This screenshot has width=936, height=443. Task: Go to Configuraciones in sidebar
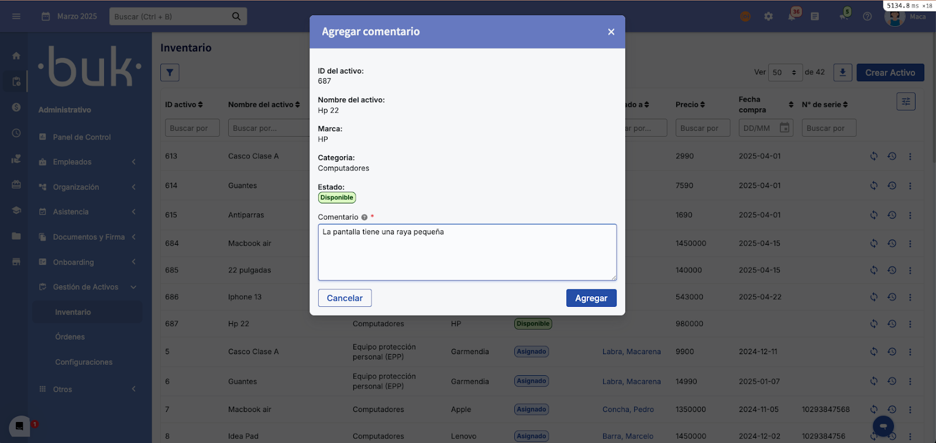point(84,362)
